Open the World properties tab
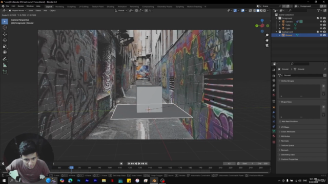The image size is (328, 184). tap(274, 95)
